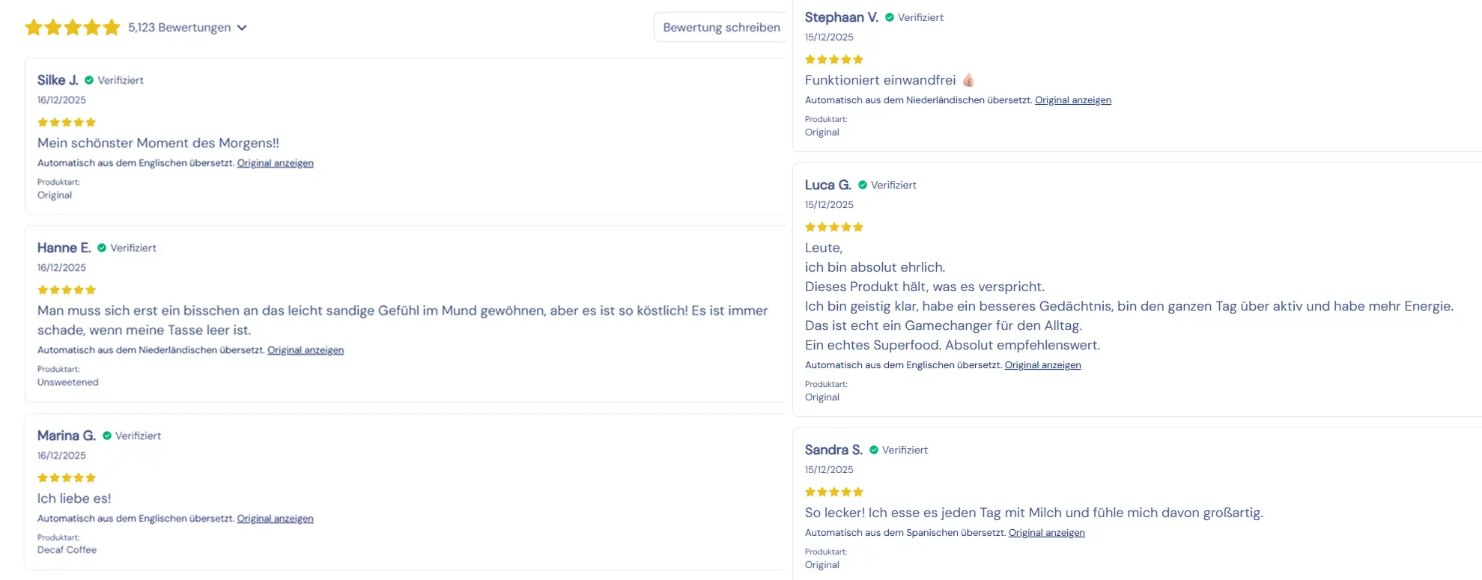
Task: Click Produktart label Decaf Coffee
Action: click(x=67, y=549)
